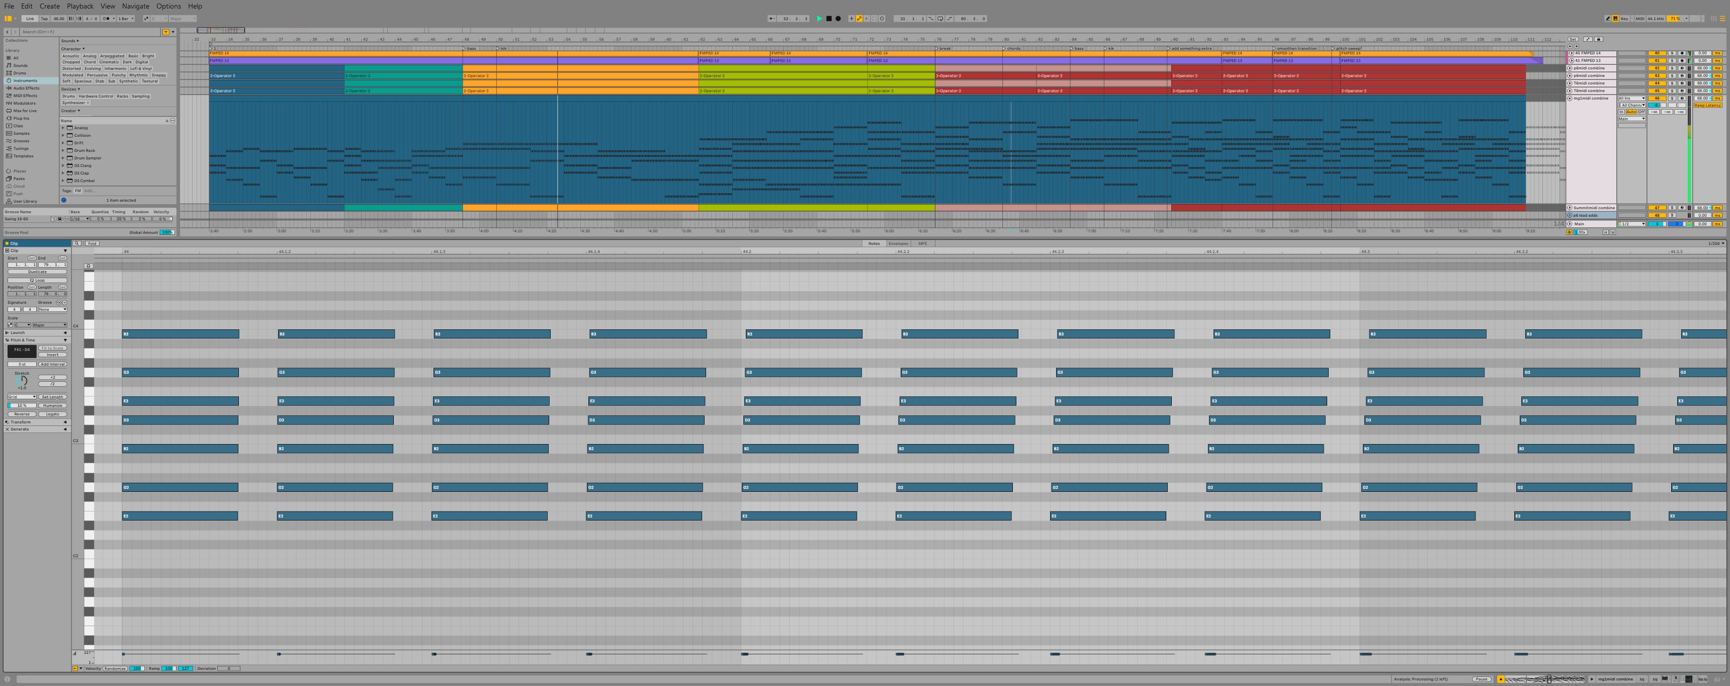Viewport: 1730px width, 686px height.
Task: Click the Legato button
Action: (52, 414)
